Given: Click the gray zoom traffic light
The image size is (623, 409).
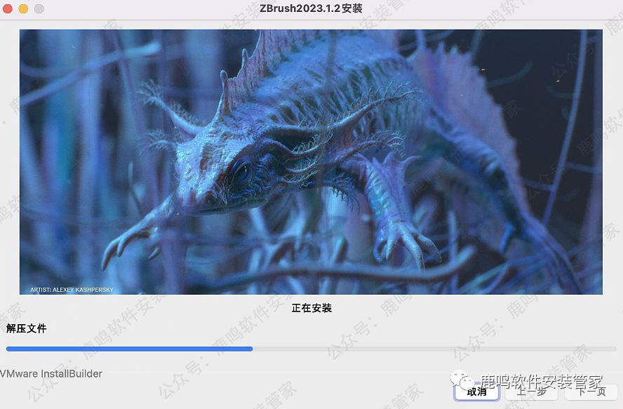Looking at the screenshot, I should [39, 9].
